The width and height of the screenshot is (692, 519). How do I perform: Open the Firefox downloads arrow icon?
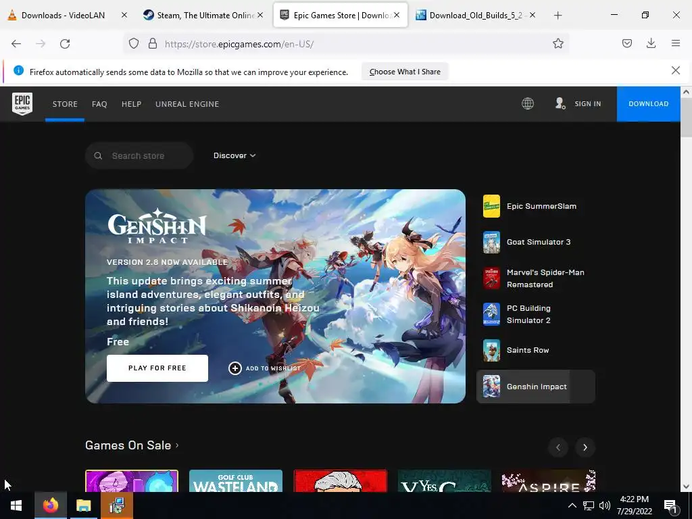click(x=651, y=43)
